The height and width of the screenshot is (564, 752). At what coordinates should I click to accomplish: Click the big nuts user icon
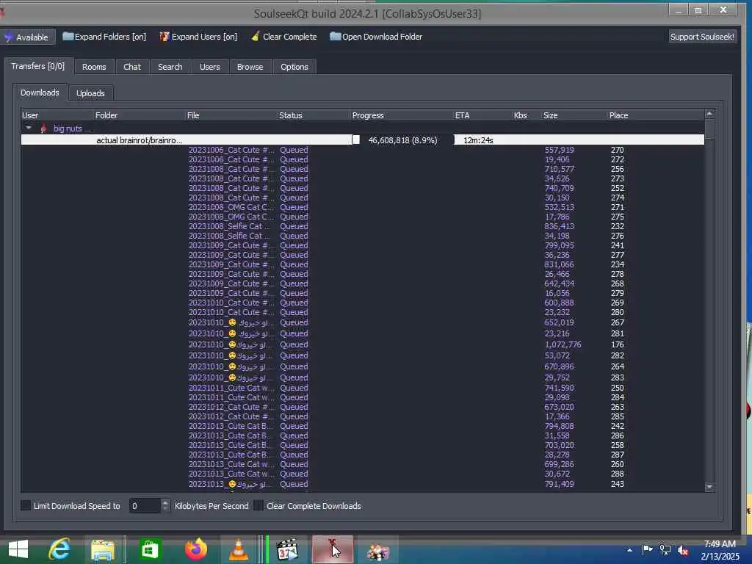click(x=44, y=129)
